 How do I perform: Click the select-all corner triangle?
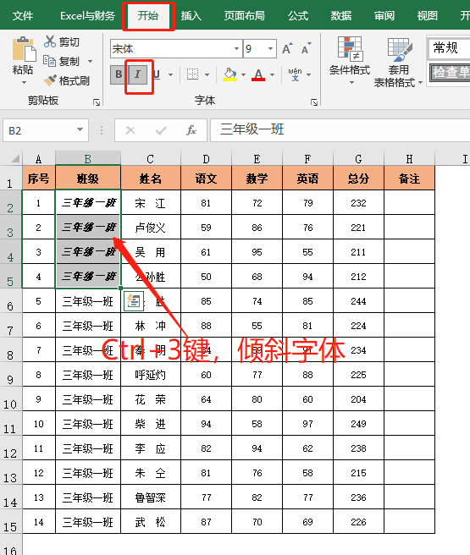[15, 158]
